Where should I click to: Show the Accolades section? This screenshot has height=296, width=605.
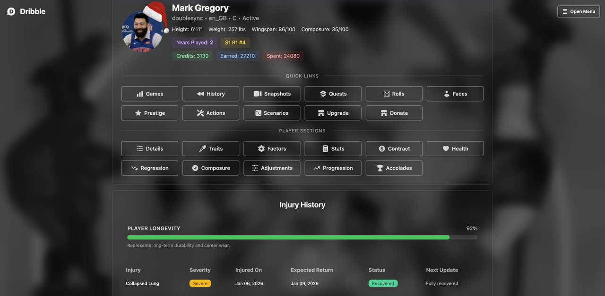[x=394, y=168]
